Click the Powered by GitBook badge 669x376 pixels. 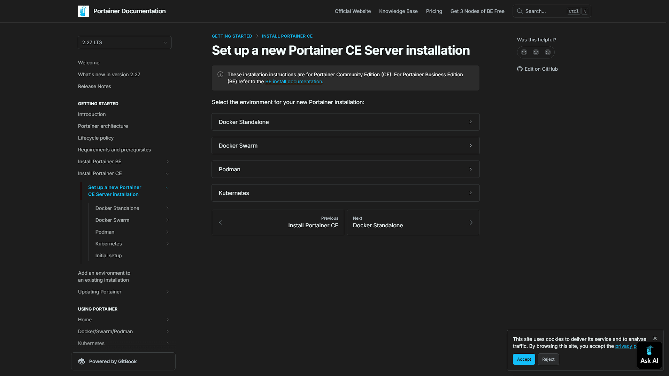pyautogui.click(x=123, y=361)
